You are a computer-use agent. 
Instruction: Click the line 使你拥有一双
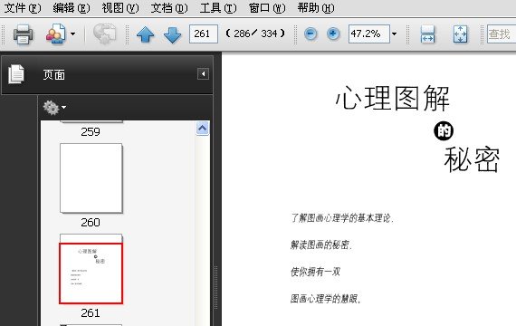[x=315, y=272]
